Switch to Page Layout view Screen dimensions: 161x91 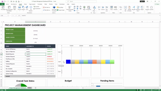pyautogui.click(x=141, y=90)
